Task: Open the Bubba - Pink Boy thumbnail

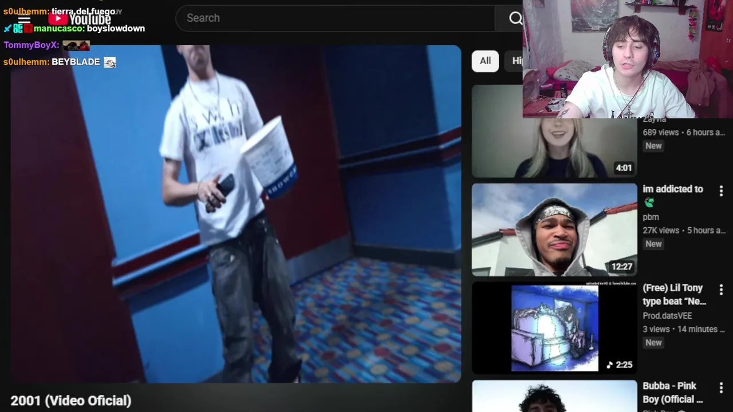Action: [554, 396]
